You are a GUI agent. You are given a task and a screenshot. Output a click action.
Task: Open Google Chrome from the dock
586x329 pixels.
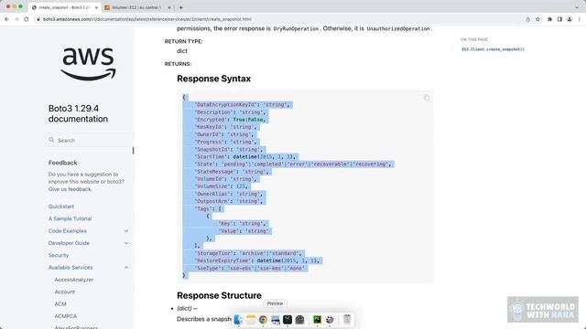tap(263, 320)
